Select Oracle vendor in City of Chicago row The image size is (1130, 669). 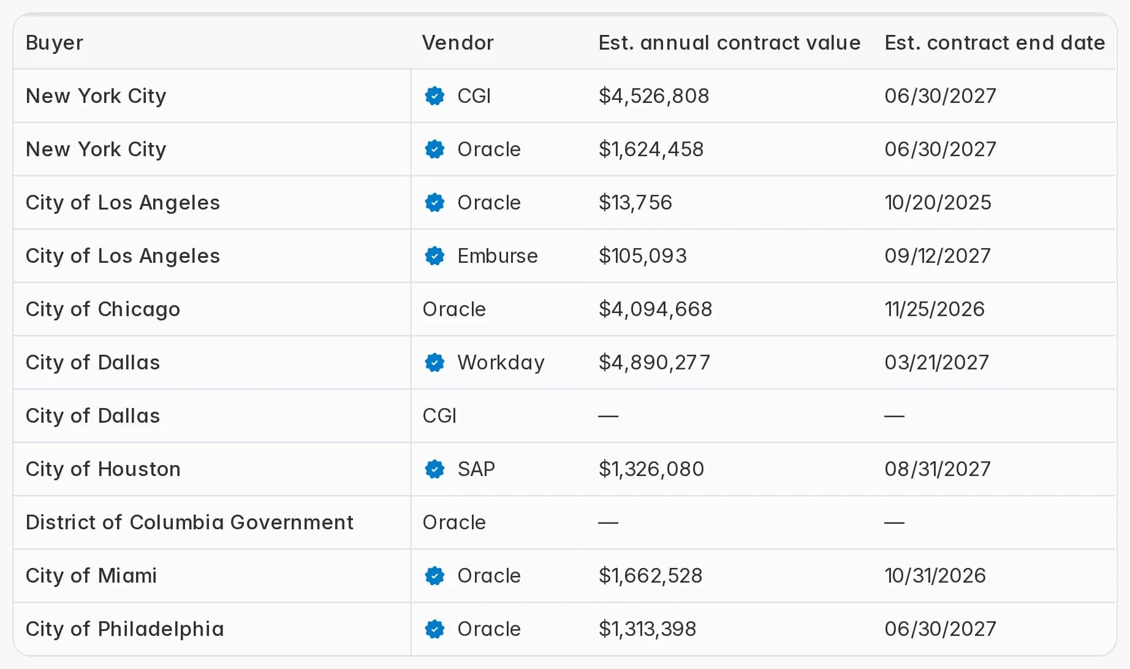[454, 309]
